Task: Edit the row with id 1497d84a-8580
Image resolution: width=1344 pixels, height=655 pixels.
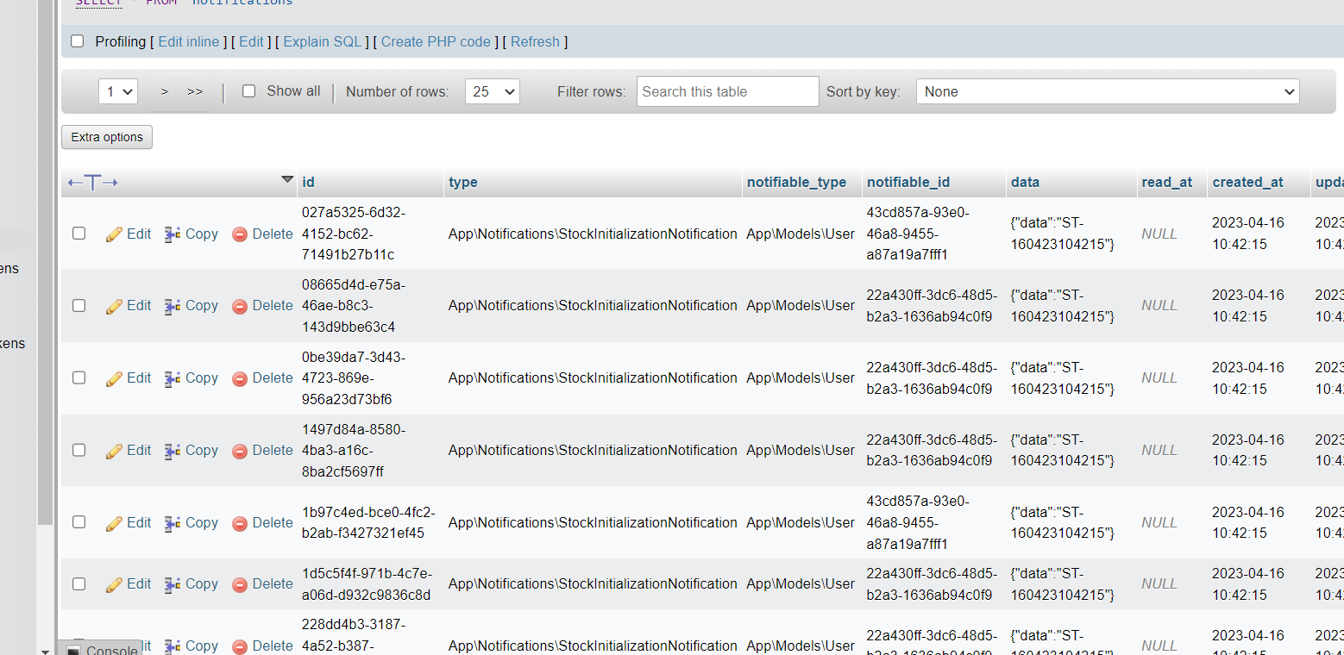Action: (x=128, y=450)
